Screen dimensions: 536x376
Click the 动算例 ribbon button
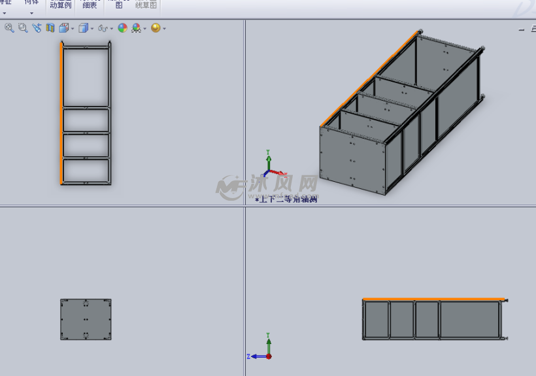[60, 5]
